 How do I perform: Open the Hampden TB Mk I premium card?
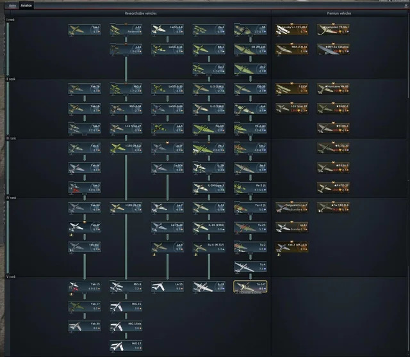[x=333, y=29]
